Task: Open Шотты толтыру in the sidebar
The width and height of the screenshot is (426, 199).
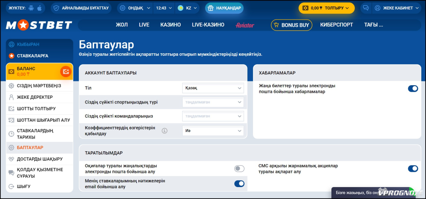Action: click(39, 109)
